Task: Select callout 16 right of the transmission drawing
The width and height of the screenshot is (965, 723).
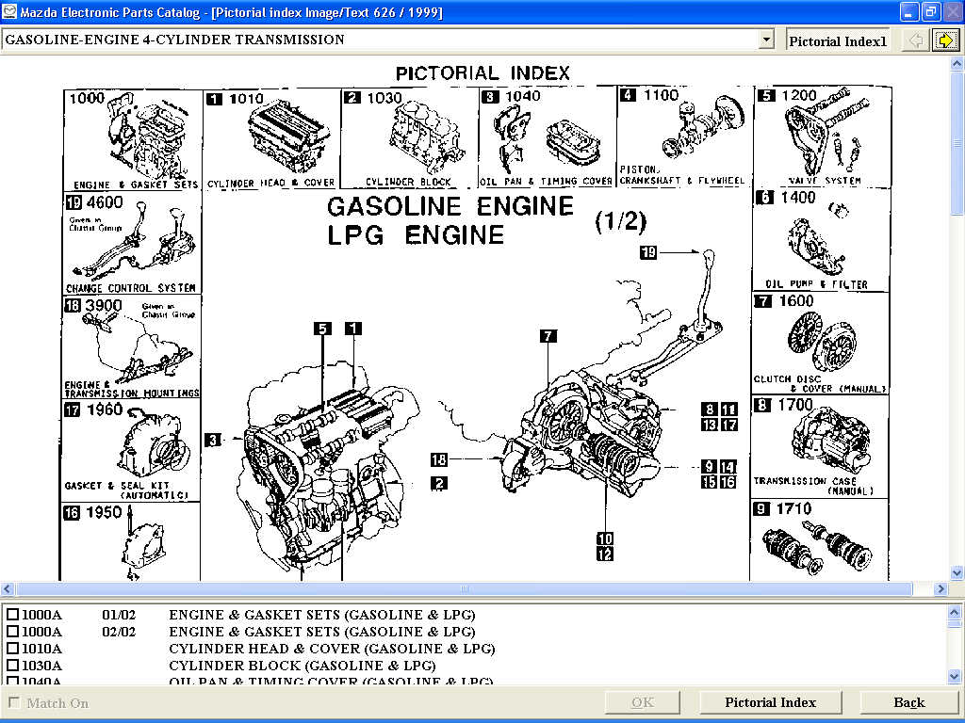Action: (x=728, y=481)
